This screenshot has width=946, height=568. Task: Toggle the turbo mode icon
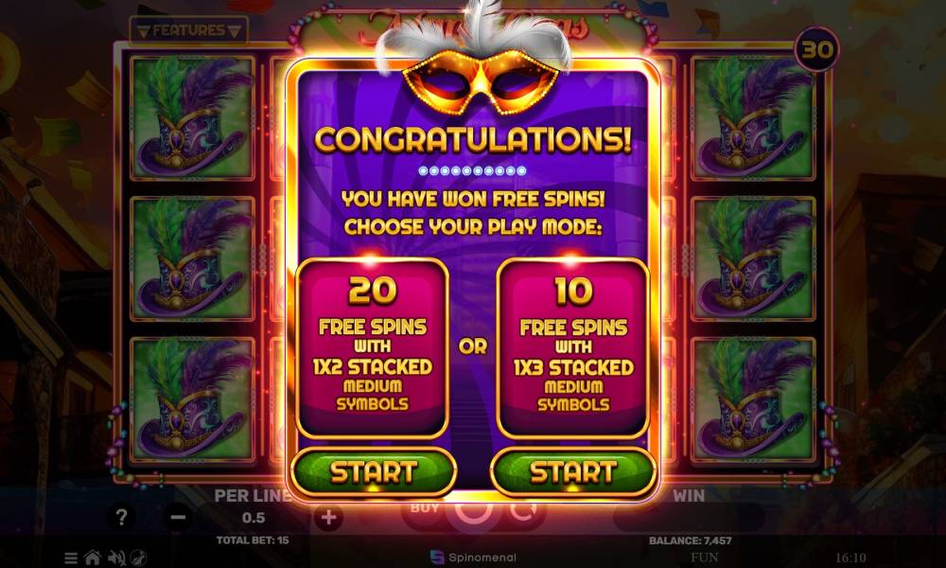tap(138, 558)
